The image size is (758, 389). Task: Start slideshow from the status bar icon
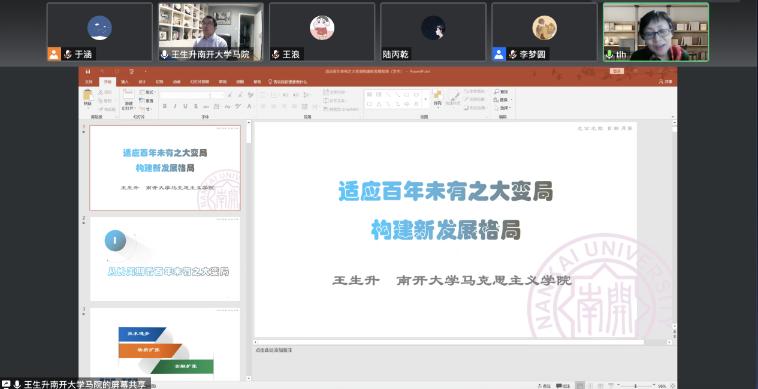point(610,386)
